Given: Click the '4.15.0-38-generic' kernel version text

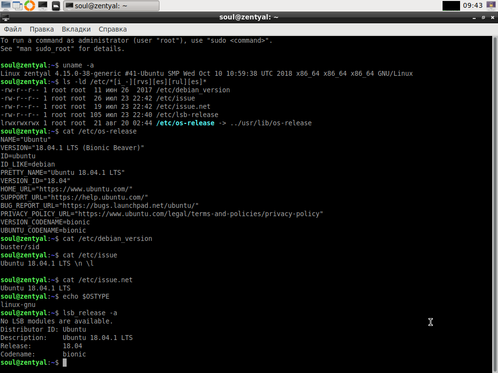Looking at the screenshot, I should [88, 74].
